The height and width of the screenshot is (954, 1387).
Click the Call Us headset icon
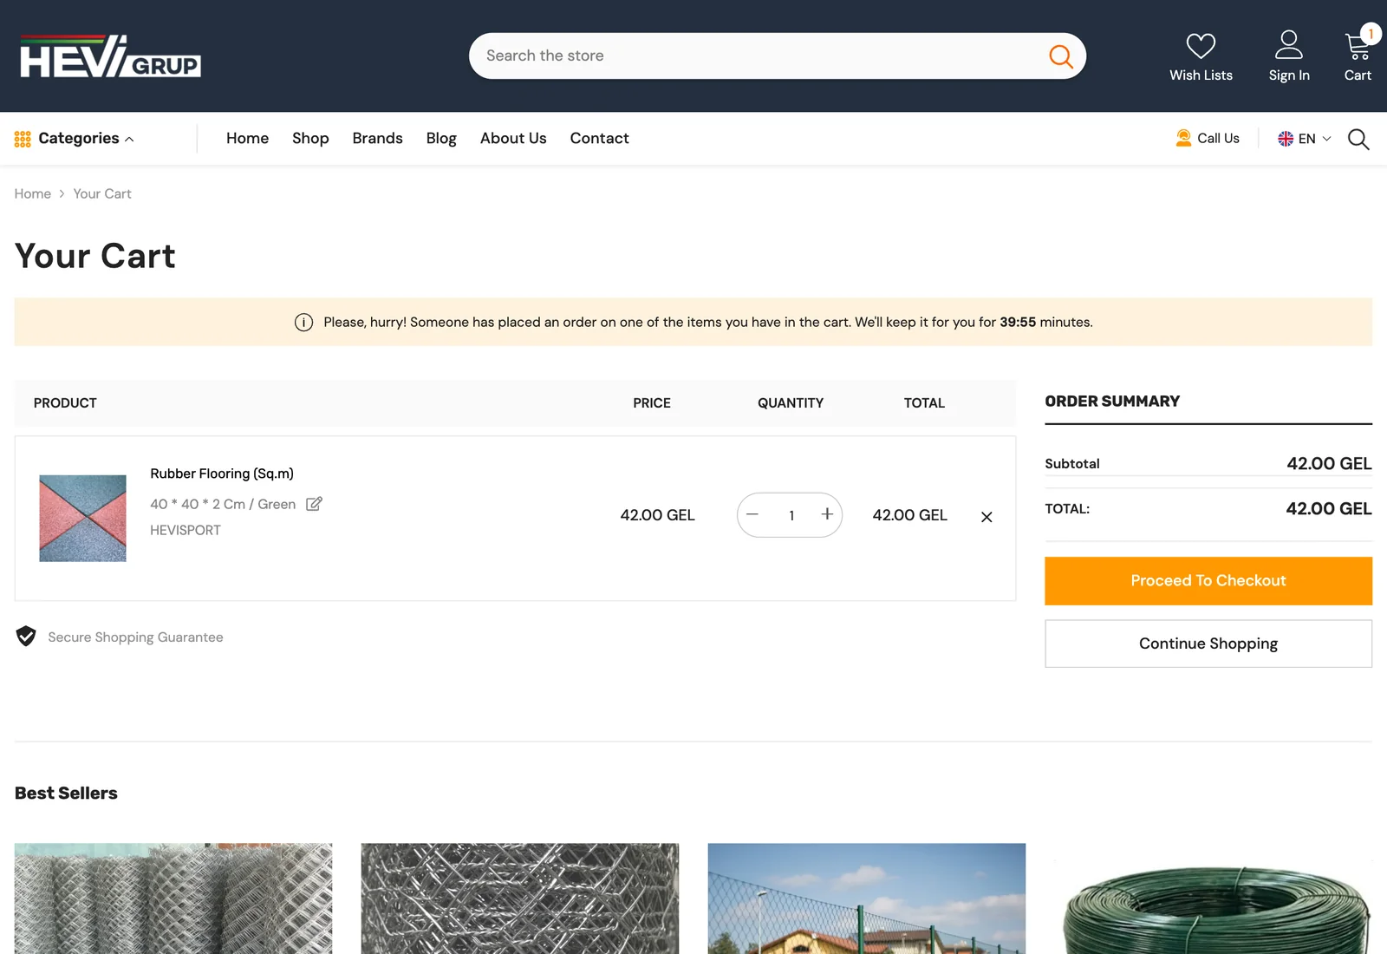[x=1183, y=138]
